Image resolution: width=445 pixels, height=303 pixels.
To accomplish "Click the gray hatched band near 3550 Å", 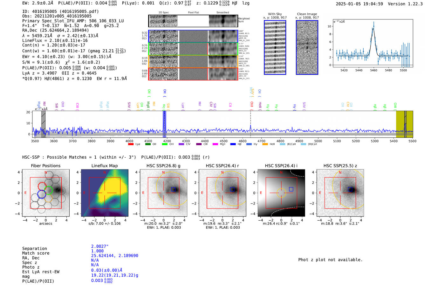I will (43, 124).
